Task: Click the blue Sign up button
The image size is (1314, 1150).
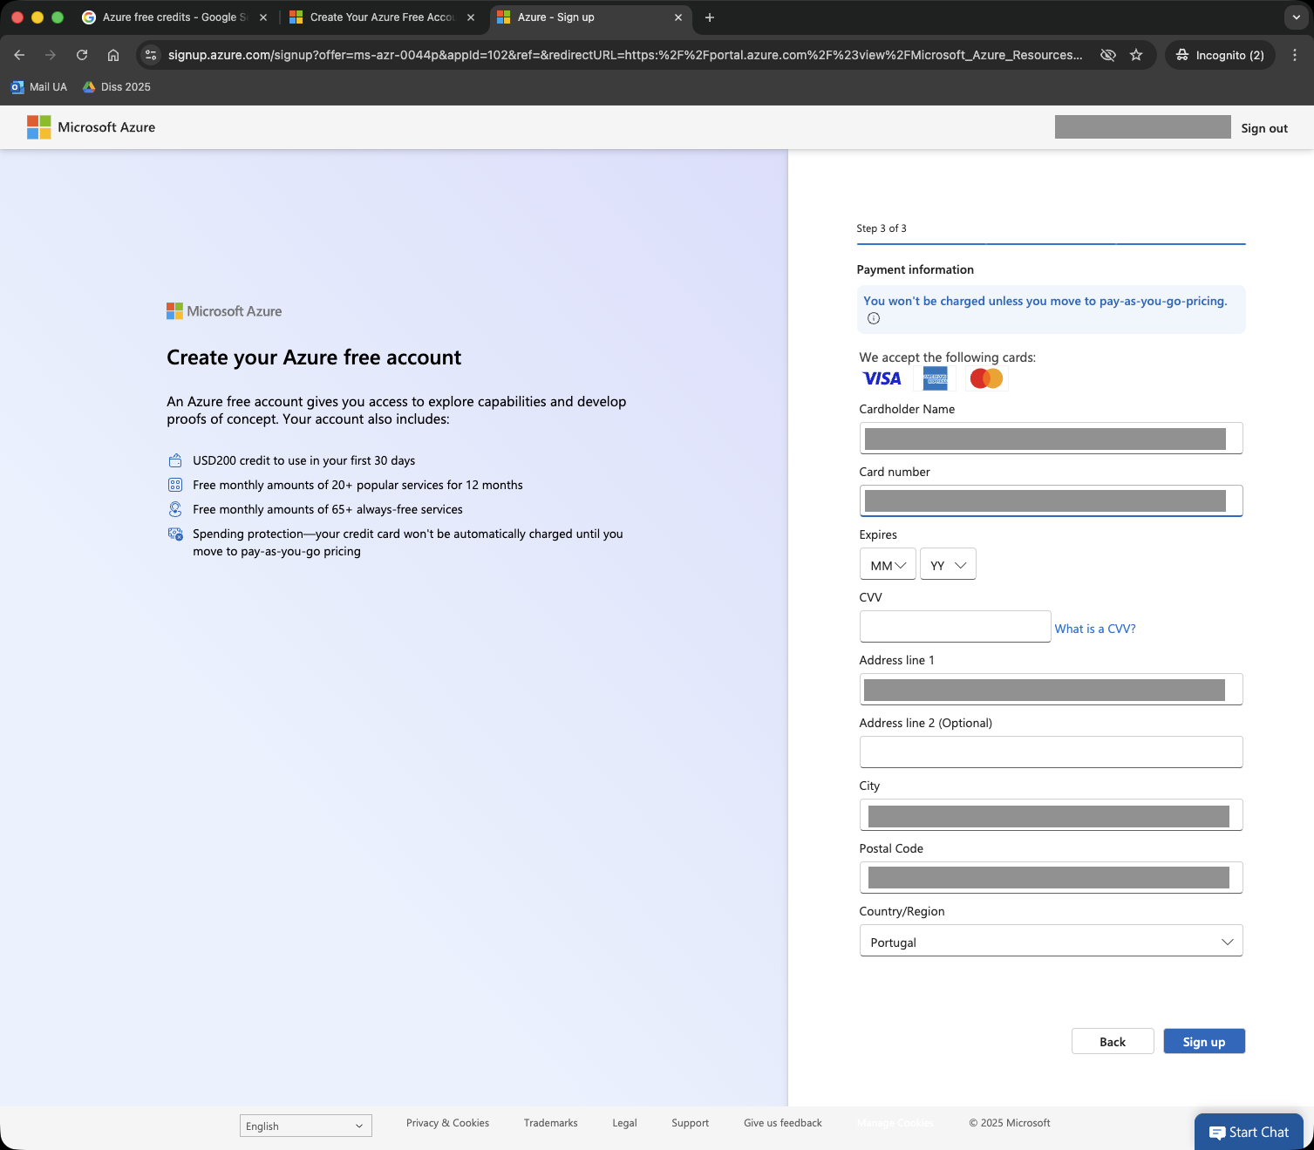Action: (x=1203, y=1042)
